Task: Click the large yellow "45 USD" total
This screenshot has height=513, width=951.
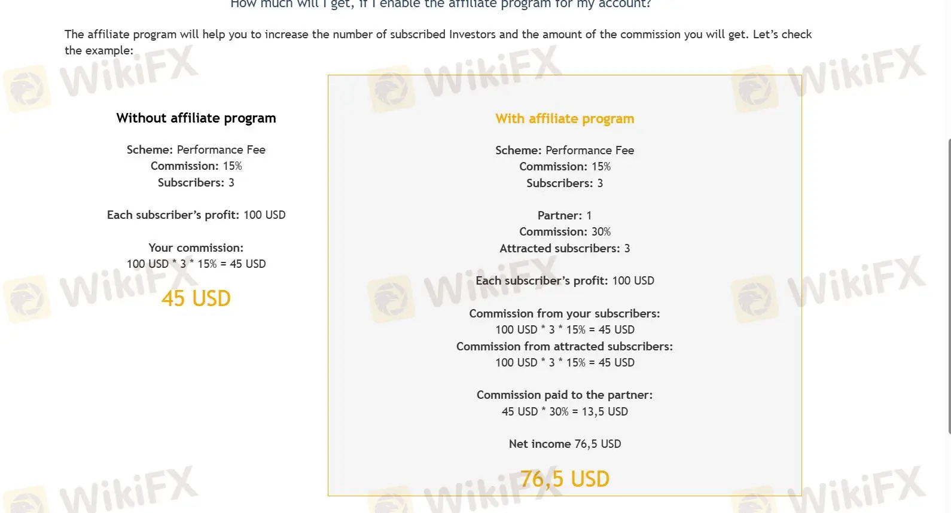Action: pyautogui.click(x=196, y=298)
